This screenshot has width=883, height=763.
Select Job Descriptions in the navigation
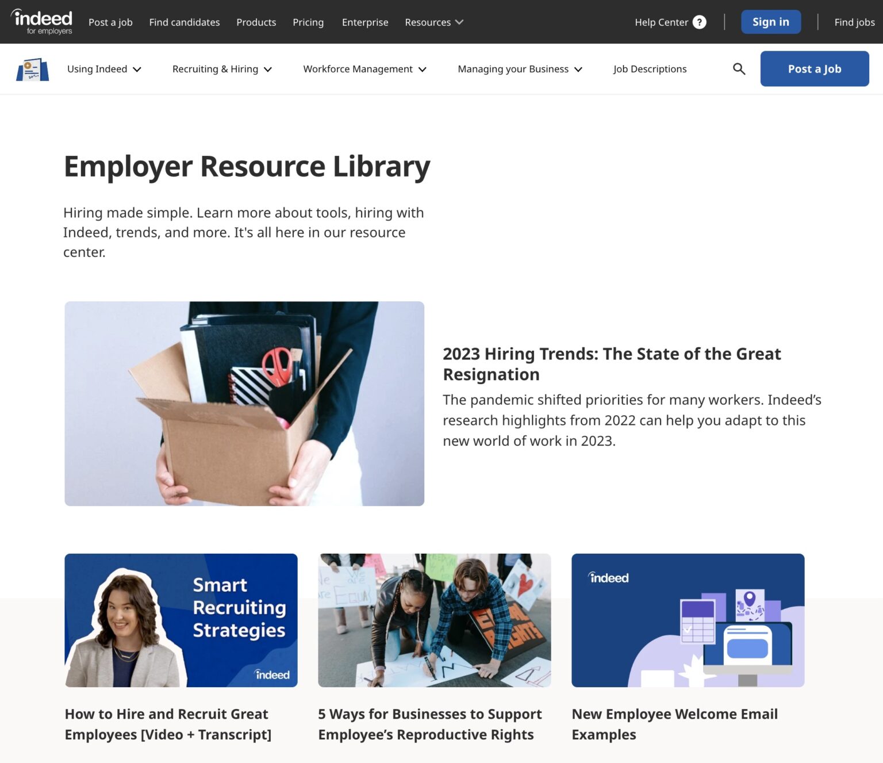click(650, 68)
